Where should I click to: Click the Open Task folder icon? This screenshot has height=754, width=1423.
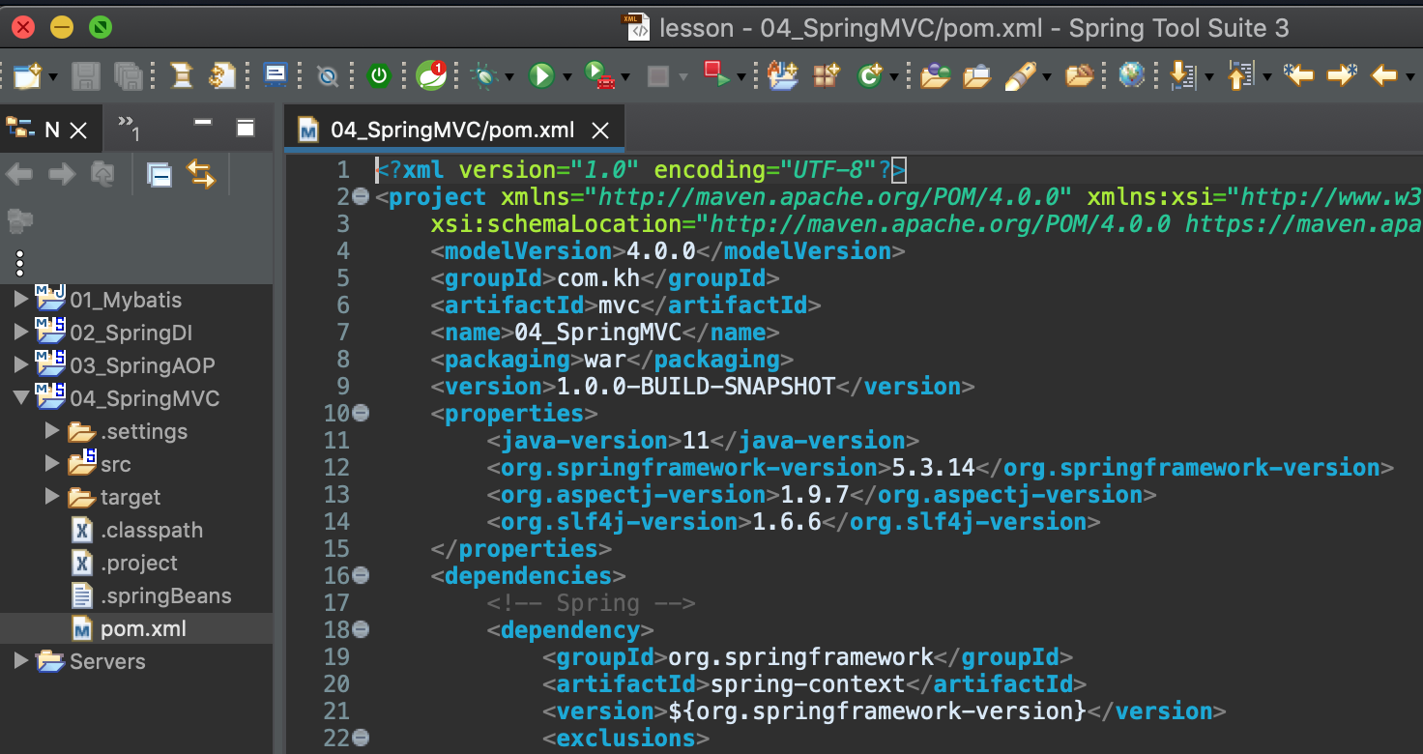tap(977, 75)
